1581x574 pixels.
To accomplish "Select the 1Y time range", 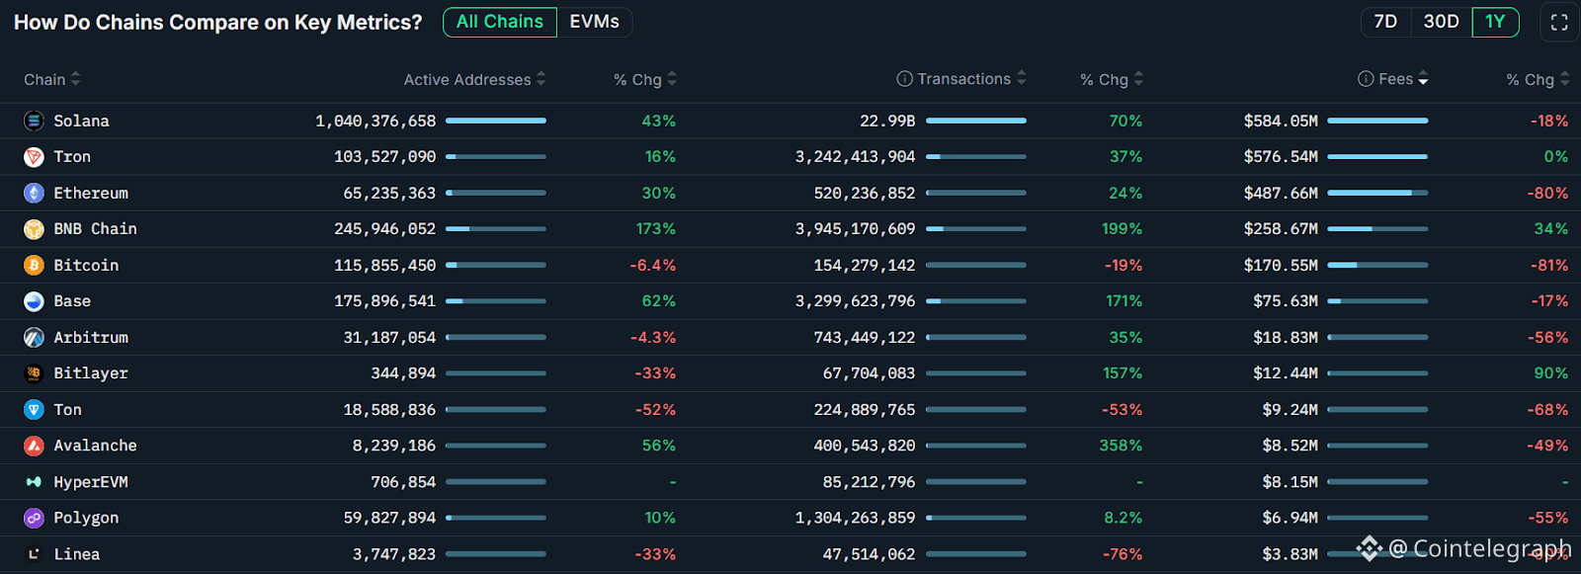I will 1495,22.
